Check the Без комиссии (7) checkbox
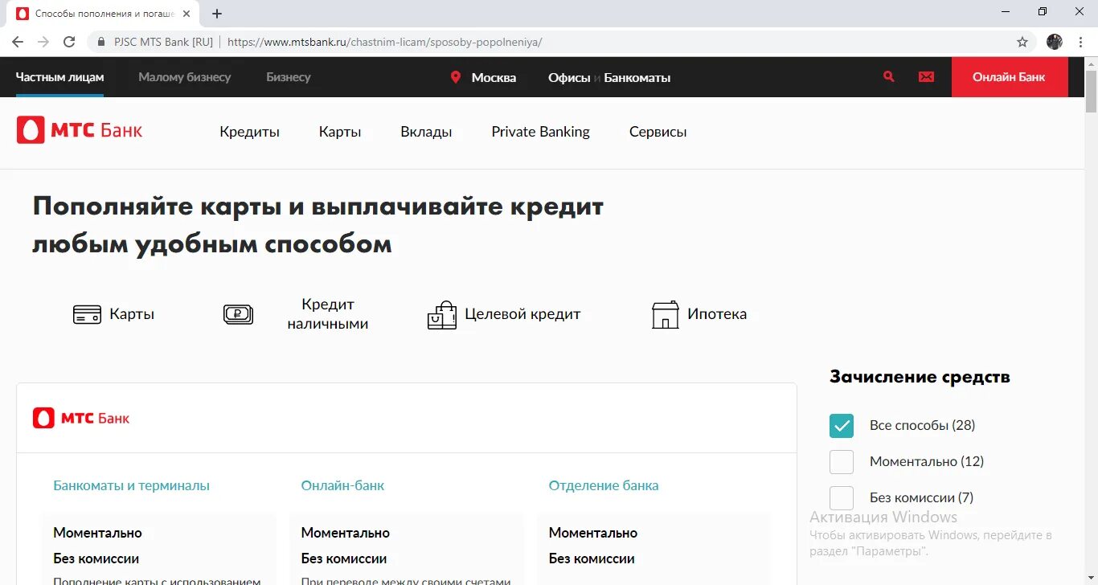 (x=842, y=498)
